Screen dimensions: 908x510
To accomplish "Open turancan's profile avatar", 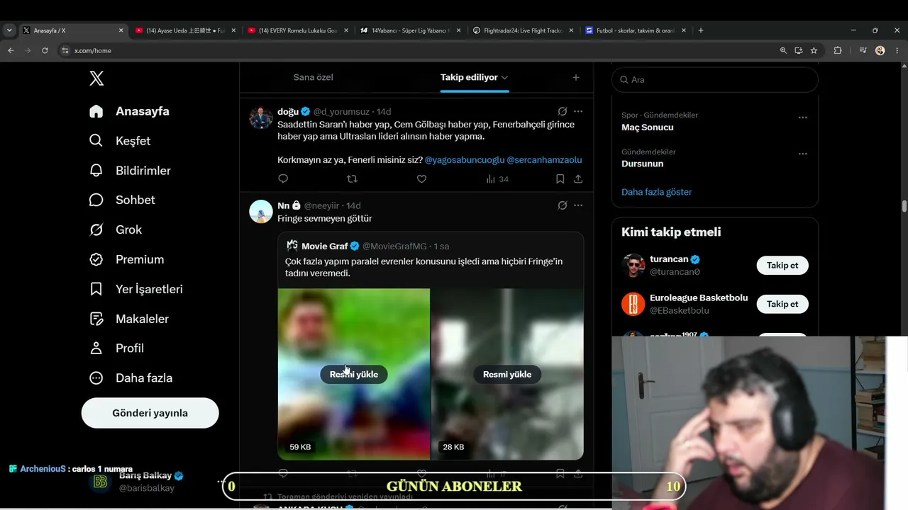I will pos(633,266).
